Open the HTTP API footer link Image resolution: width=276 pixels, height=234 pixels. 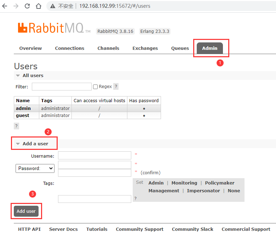(29, 229)
